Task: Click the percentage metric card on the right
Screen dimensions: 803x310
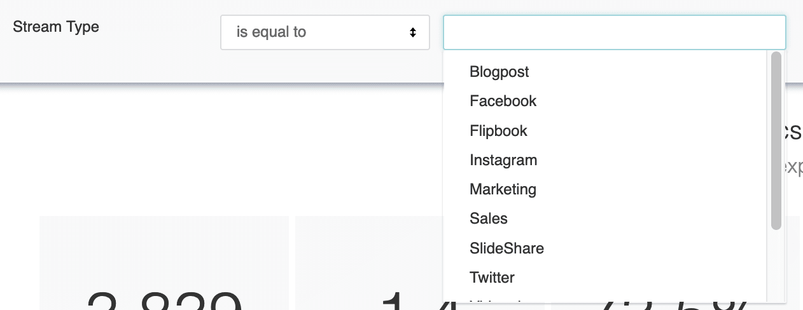Action: pyautogui.click(x=793, y=263)
